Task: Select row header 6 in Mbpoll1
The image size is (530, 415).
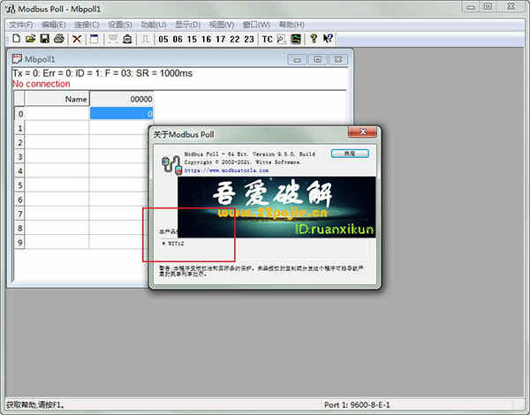Action: click(x=20, y=200)
